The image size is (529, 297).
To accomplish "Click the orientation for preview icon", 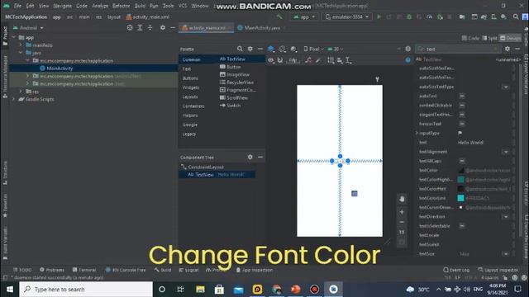I will pyautogui.click(x=283, y=49).
